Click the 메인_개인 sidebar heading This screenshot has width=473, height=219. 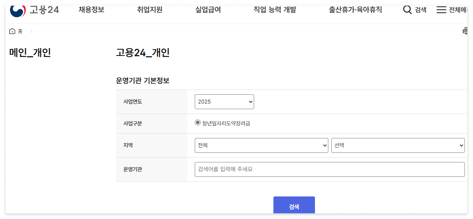(30, 53)
